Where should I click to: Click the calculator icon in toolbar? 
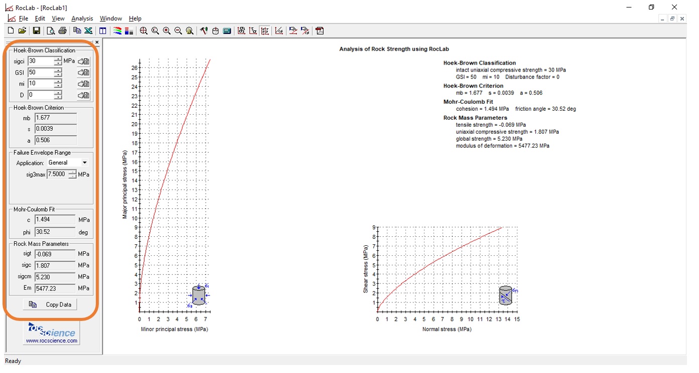point(227,31)
